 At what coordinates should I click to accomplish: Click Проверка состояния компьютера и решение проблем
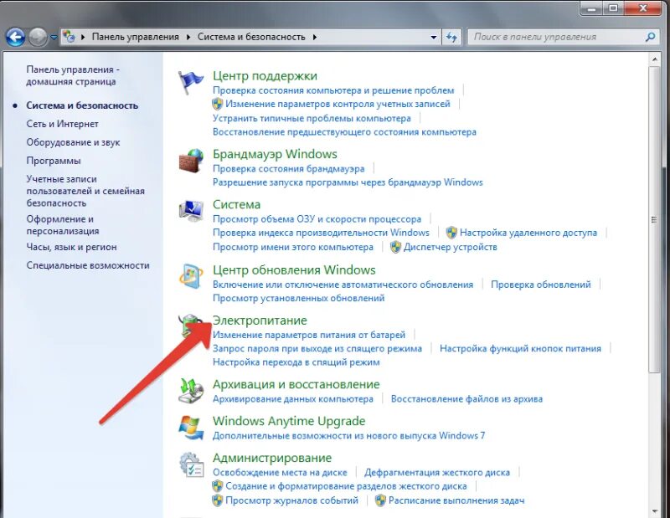(333, 90)
